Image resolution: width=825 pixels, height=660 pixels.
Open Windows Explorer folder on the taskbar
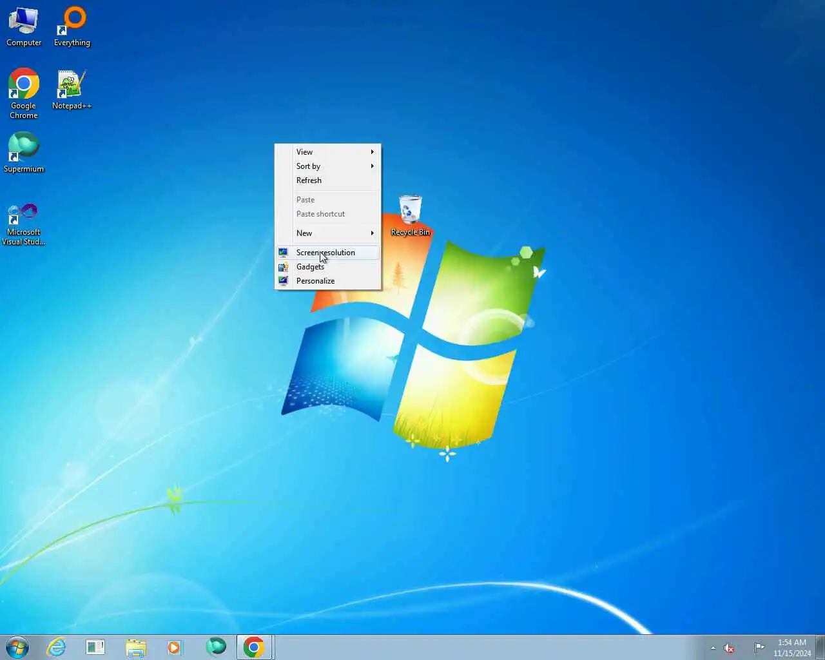point(136,647)
